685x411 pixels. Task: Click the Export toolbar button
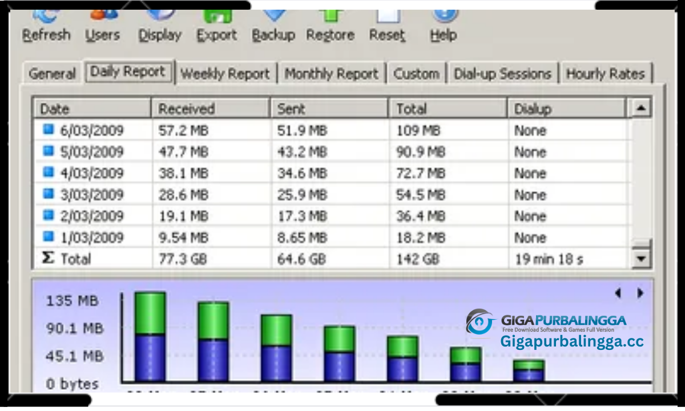(x=216, y=26)
